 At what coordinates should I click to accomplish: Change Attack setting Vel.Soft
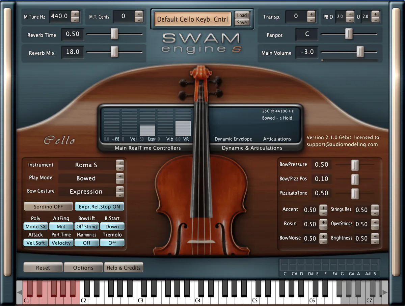pyautogui.click(x=36, y=243)
